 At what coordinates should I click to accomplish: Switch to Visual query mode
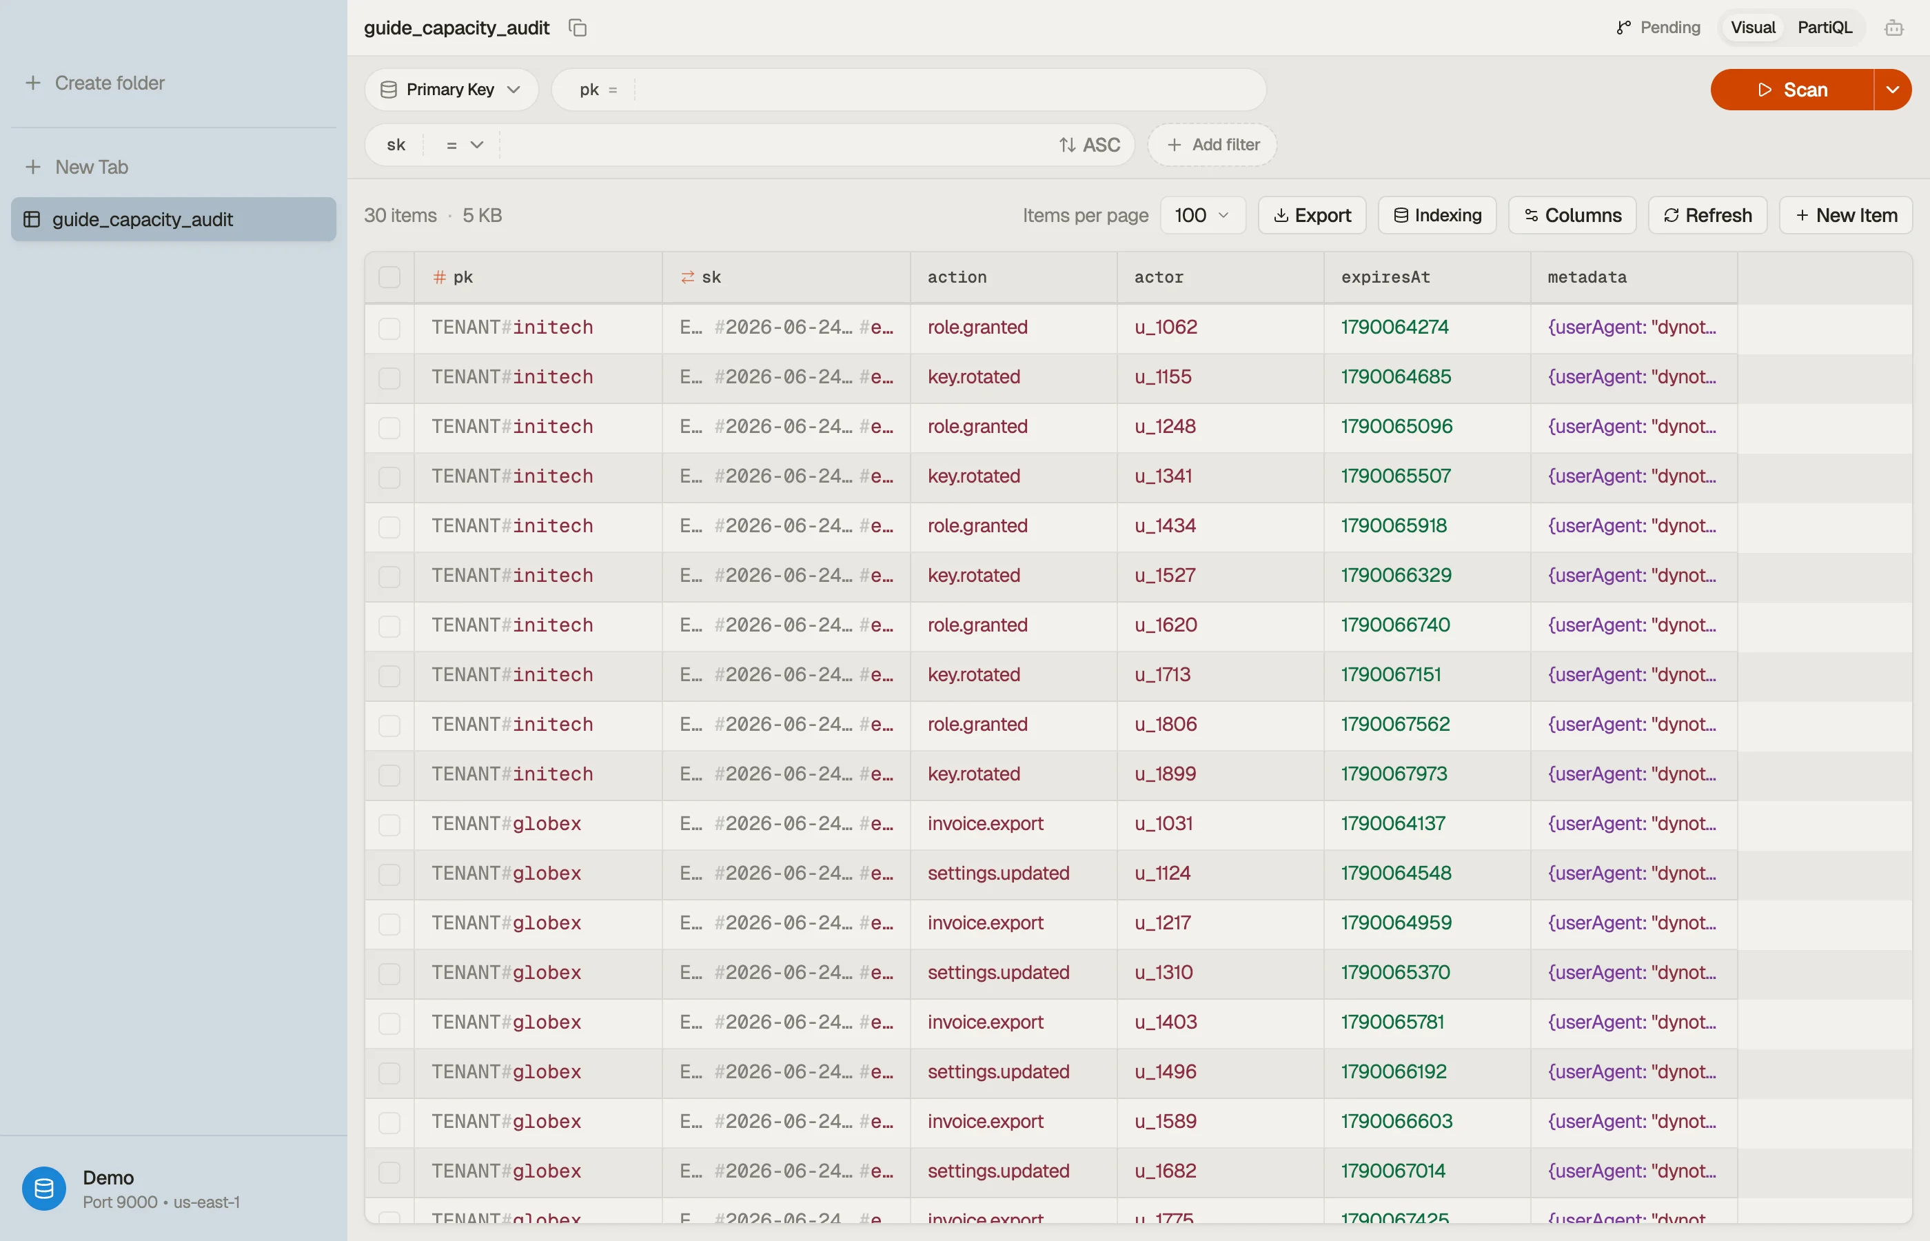pos(1753,28)
